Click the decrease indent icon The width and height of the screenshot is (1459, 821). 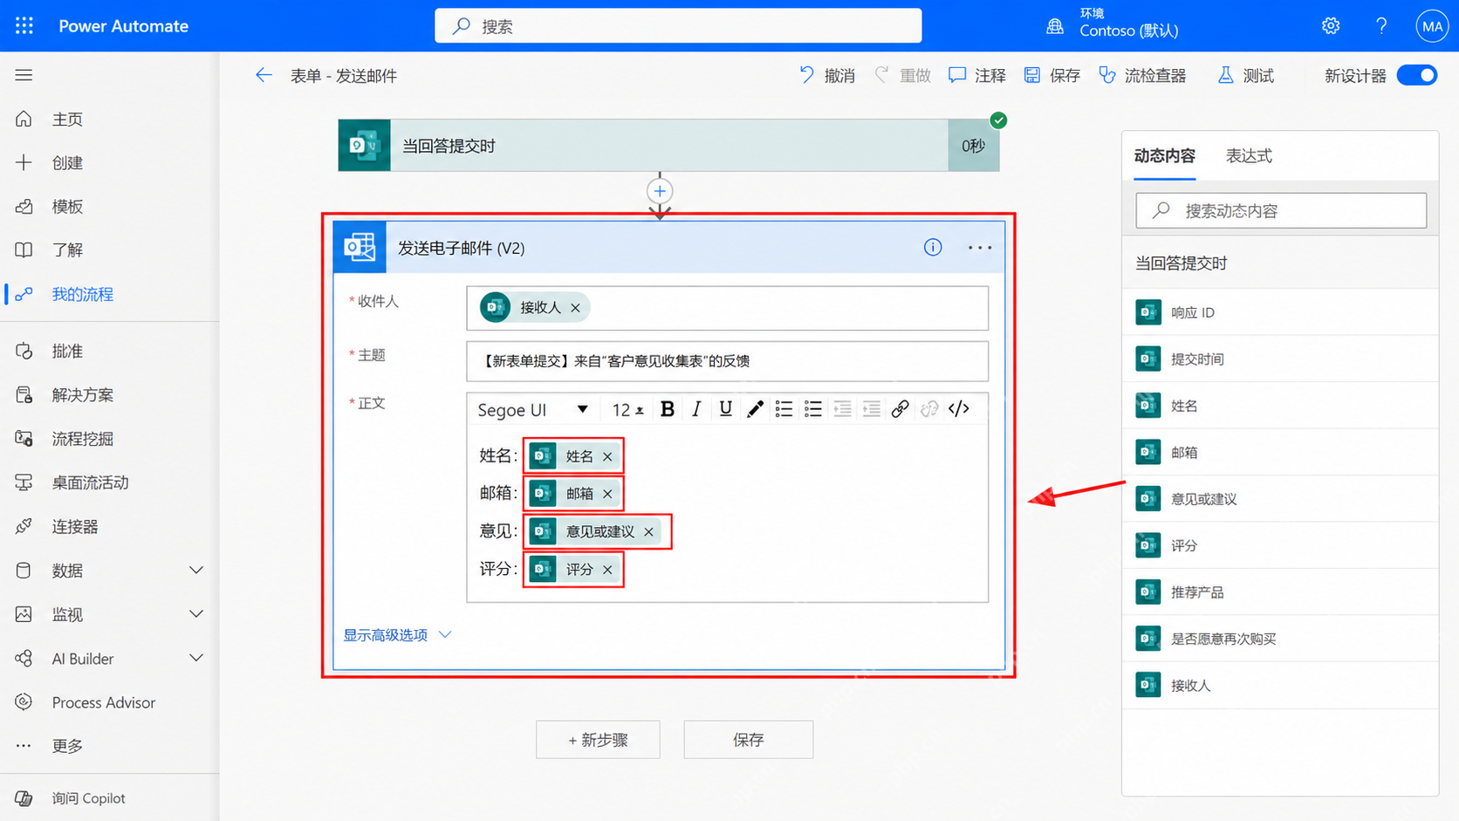pyautogui.click(x=842, y=409)
